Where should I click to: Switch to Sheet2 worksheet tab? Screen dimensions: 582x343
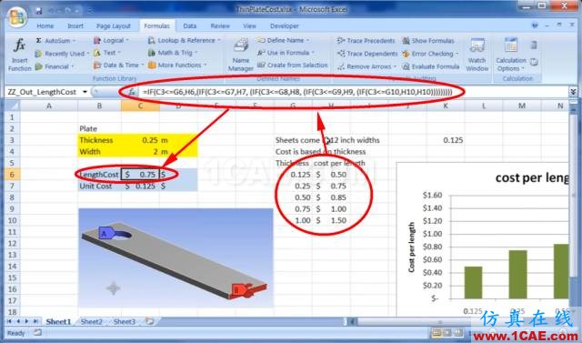pyautogui.click(x=91, y=321)
